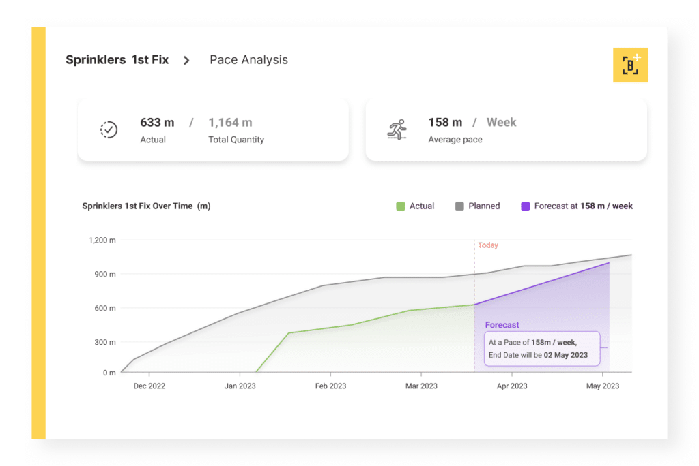This screenshot has width=699, height=466.
Task: Switch to the Pace Analysis view
Action: coord(248,60)
